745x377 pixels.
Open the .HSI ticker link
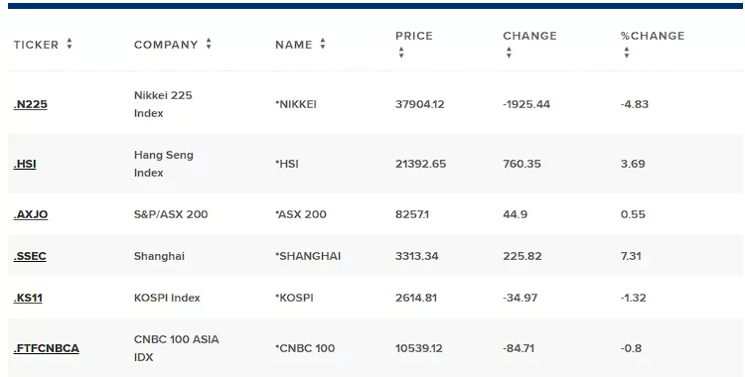[25, 164]
